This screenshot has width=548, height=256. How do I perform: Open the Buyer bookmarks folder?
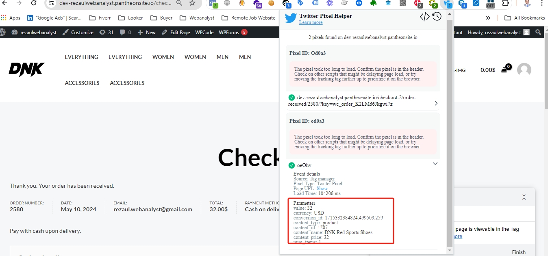tap(161, 18)
